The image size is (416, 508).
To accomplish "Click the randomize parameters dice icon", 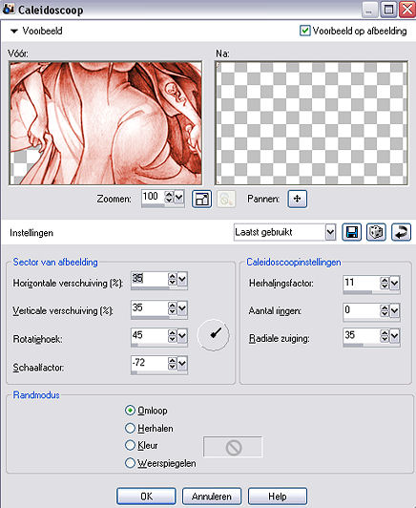I will tap(376, 232).
